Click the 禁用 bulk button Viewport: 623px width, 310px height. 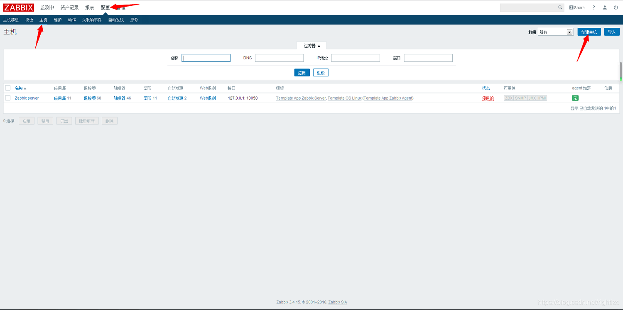[x=45, y=121]
